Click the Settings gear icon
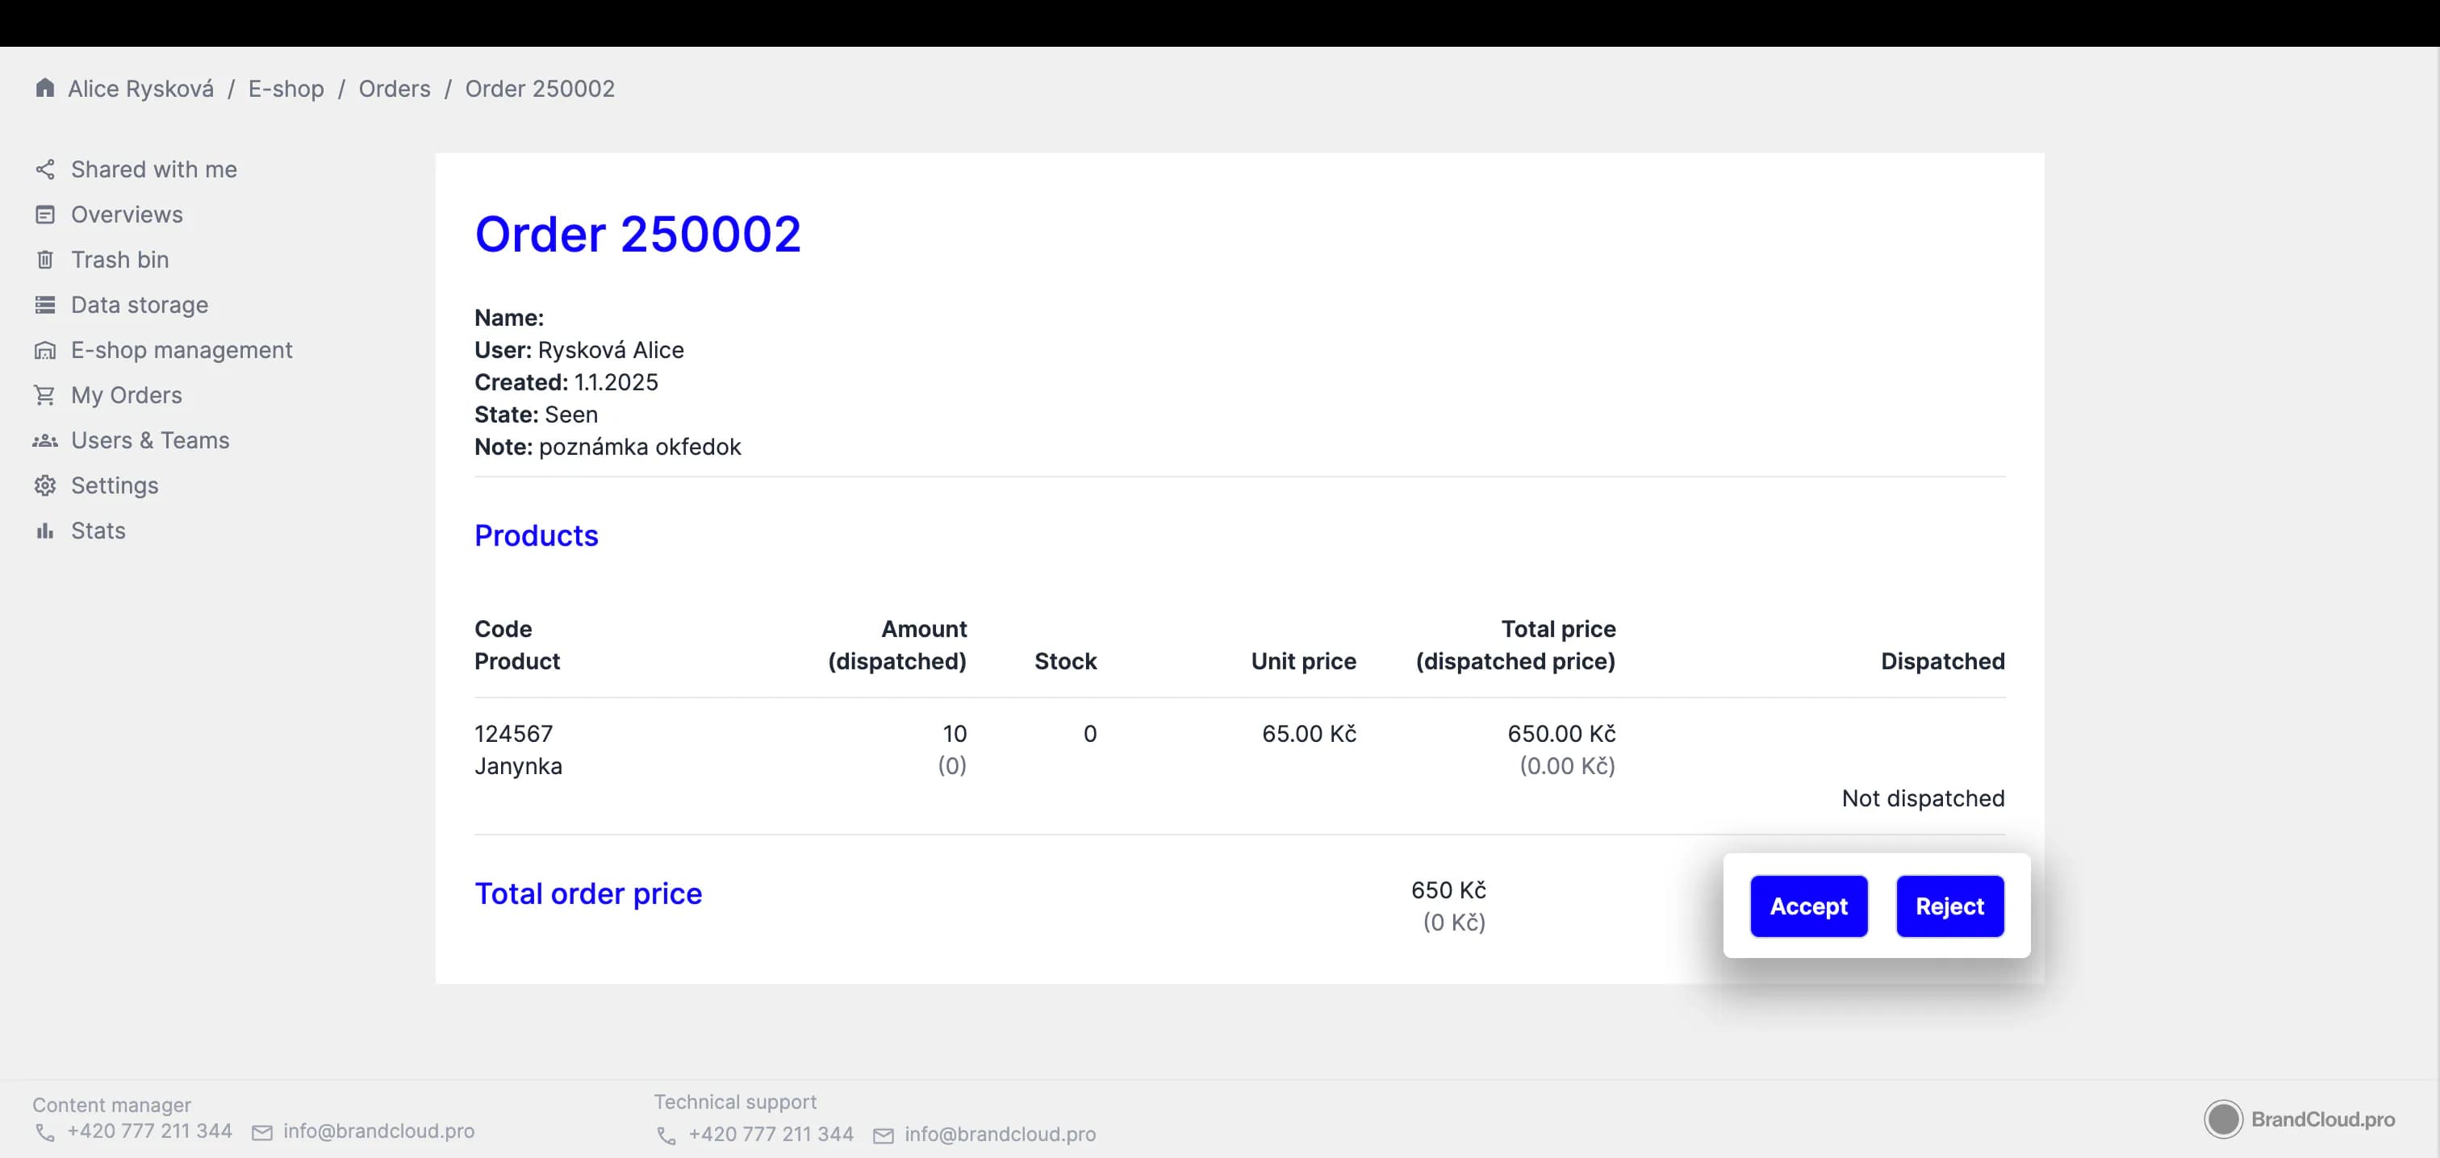The height and width of the screenshot is (1158, 2440). (x=44, y=485)
